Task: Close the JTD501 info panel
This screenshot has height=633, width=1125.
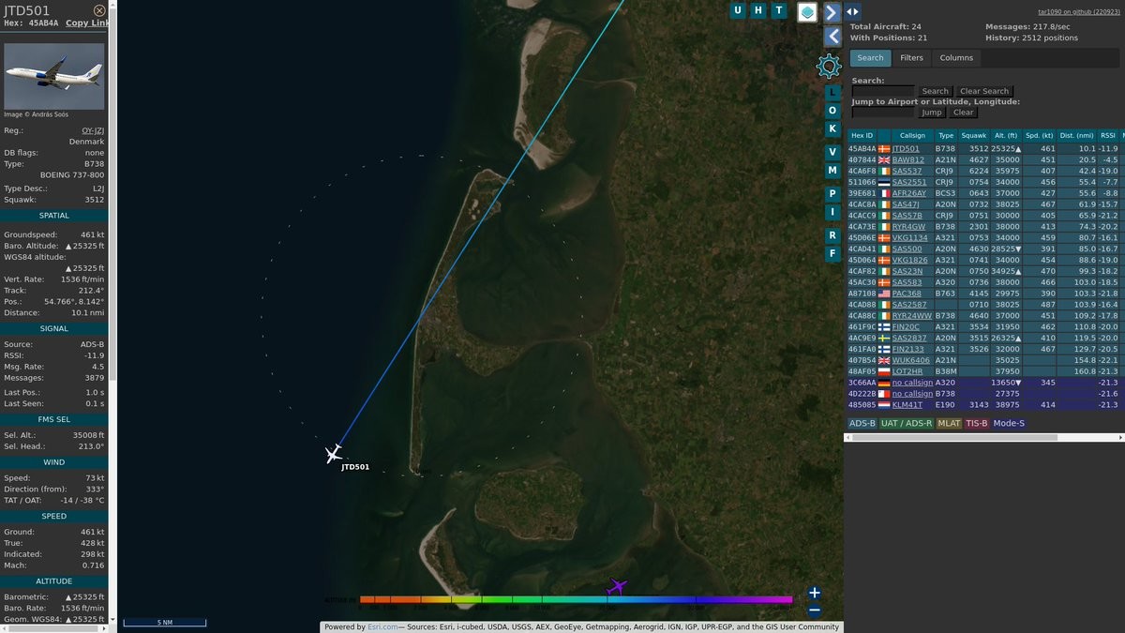Action: point(99,10)
